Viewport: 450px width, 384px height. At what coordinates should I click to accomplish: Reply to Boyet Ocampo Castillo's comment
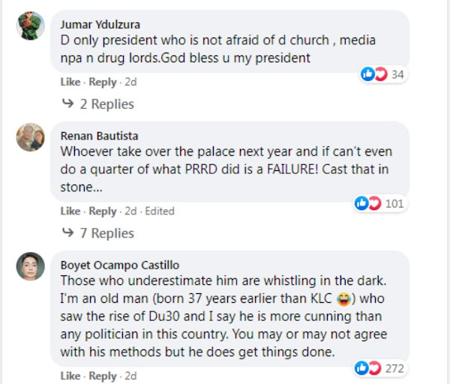point(103,376)
